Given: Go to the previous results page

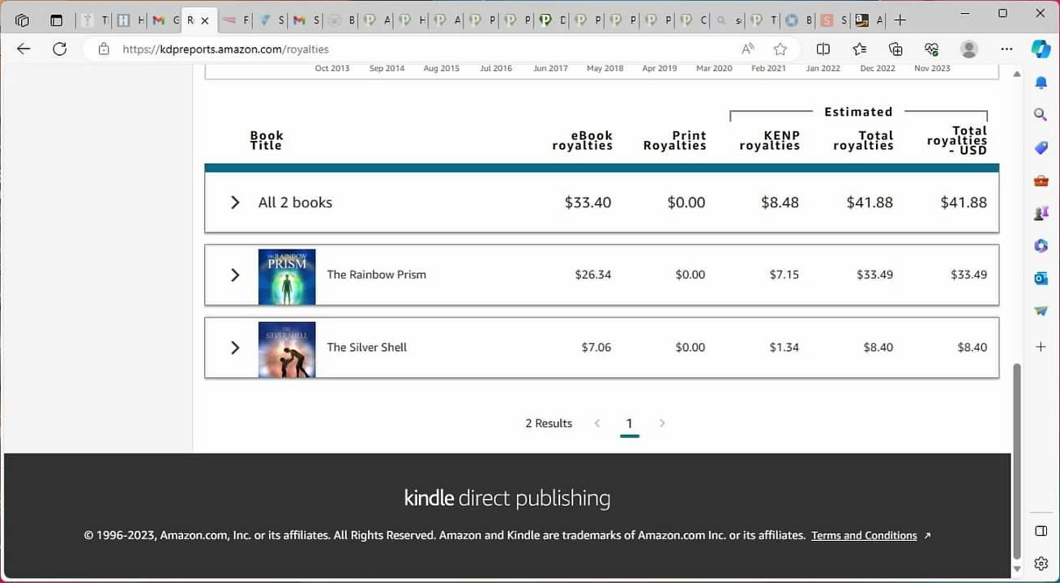Looking at the screenshot, I should (597, 423).
